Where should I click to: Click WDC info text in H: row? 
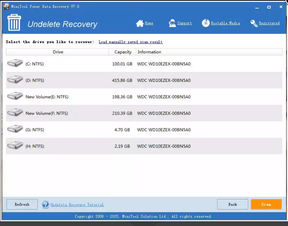[x=164, y=146]
